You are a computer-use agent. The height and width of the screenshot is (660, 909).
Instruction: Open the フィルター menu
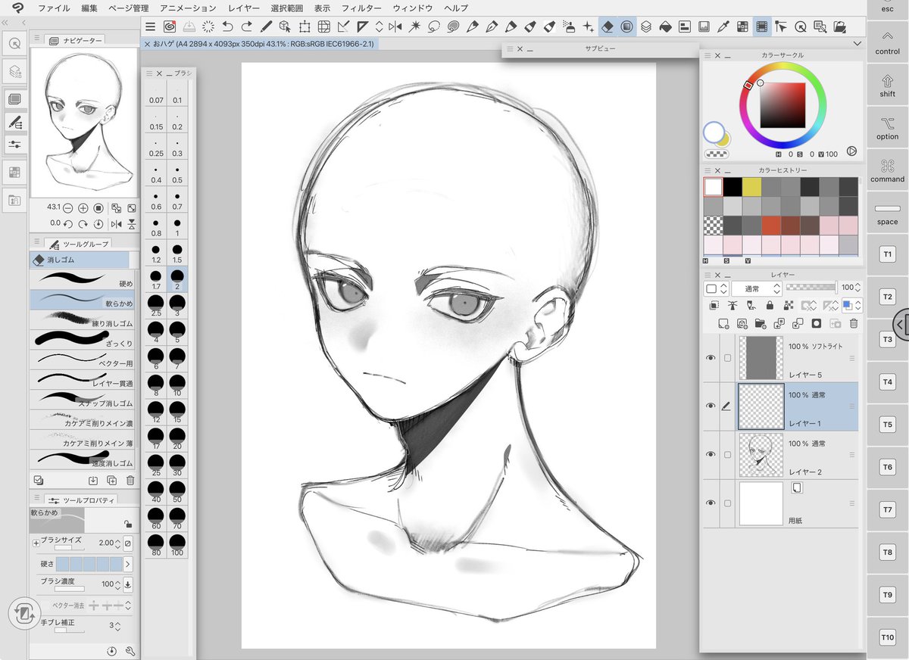(361, 8)
